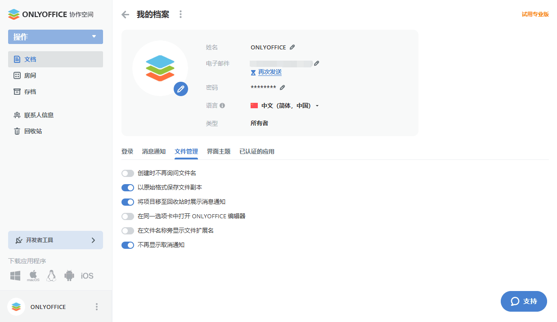Click the masked password value
The image size is (557, 322).
point(263,88)
